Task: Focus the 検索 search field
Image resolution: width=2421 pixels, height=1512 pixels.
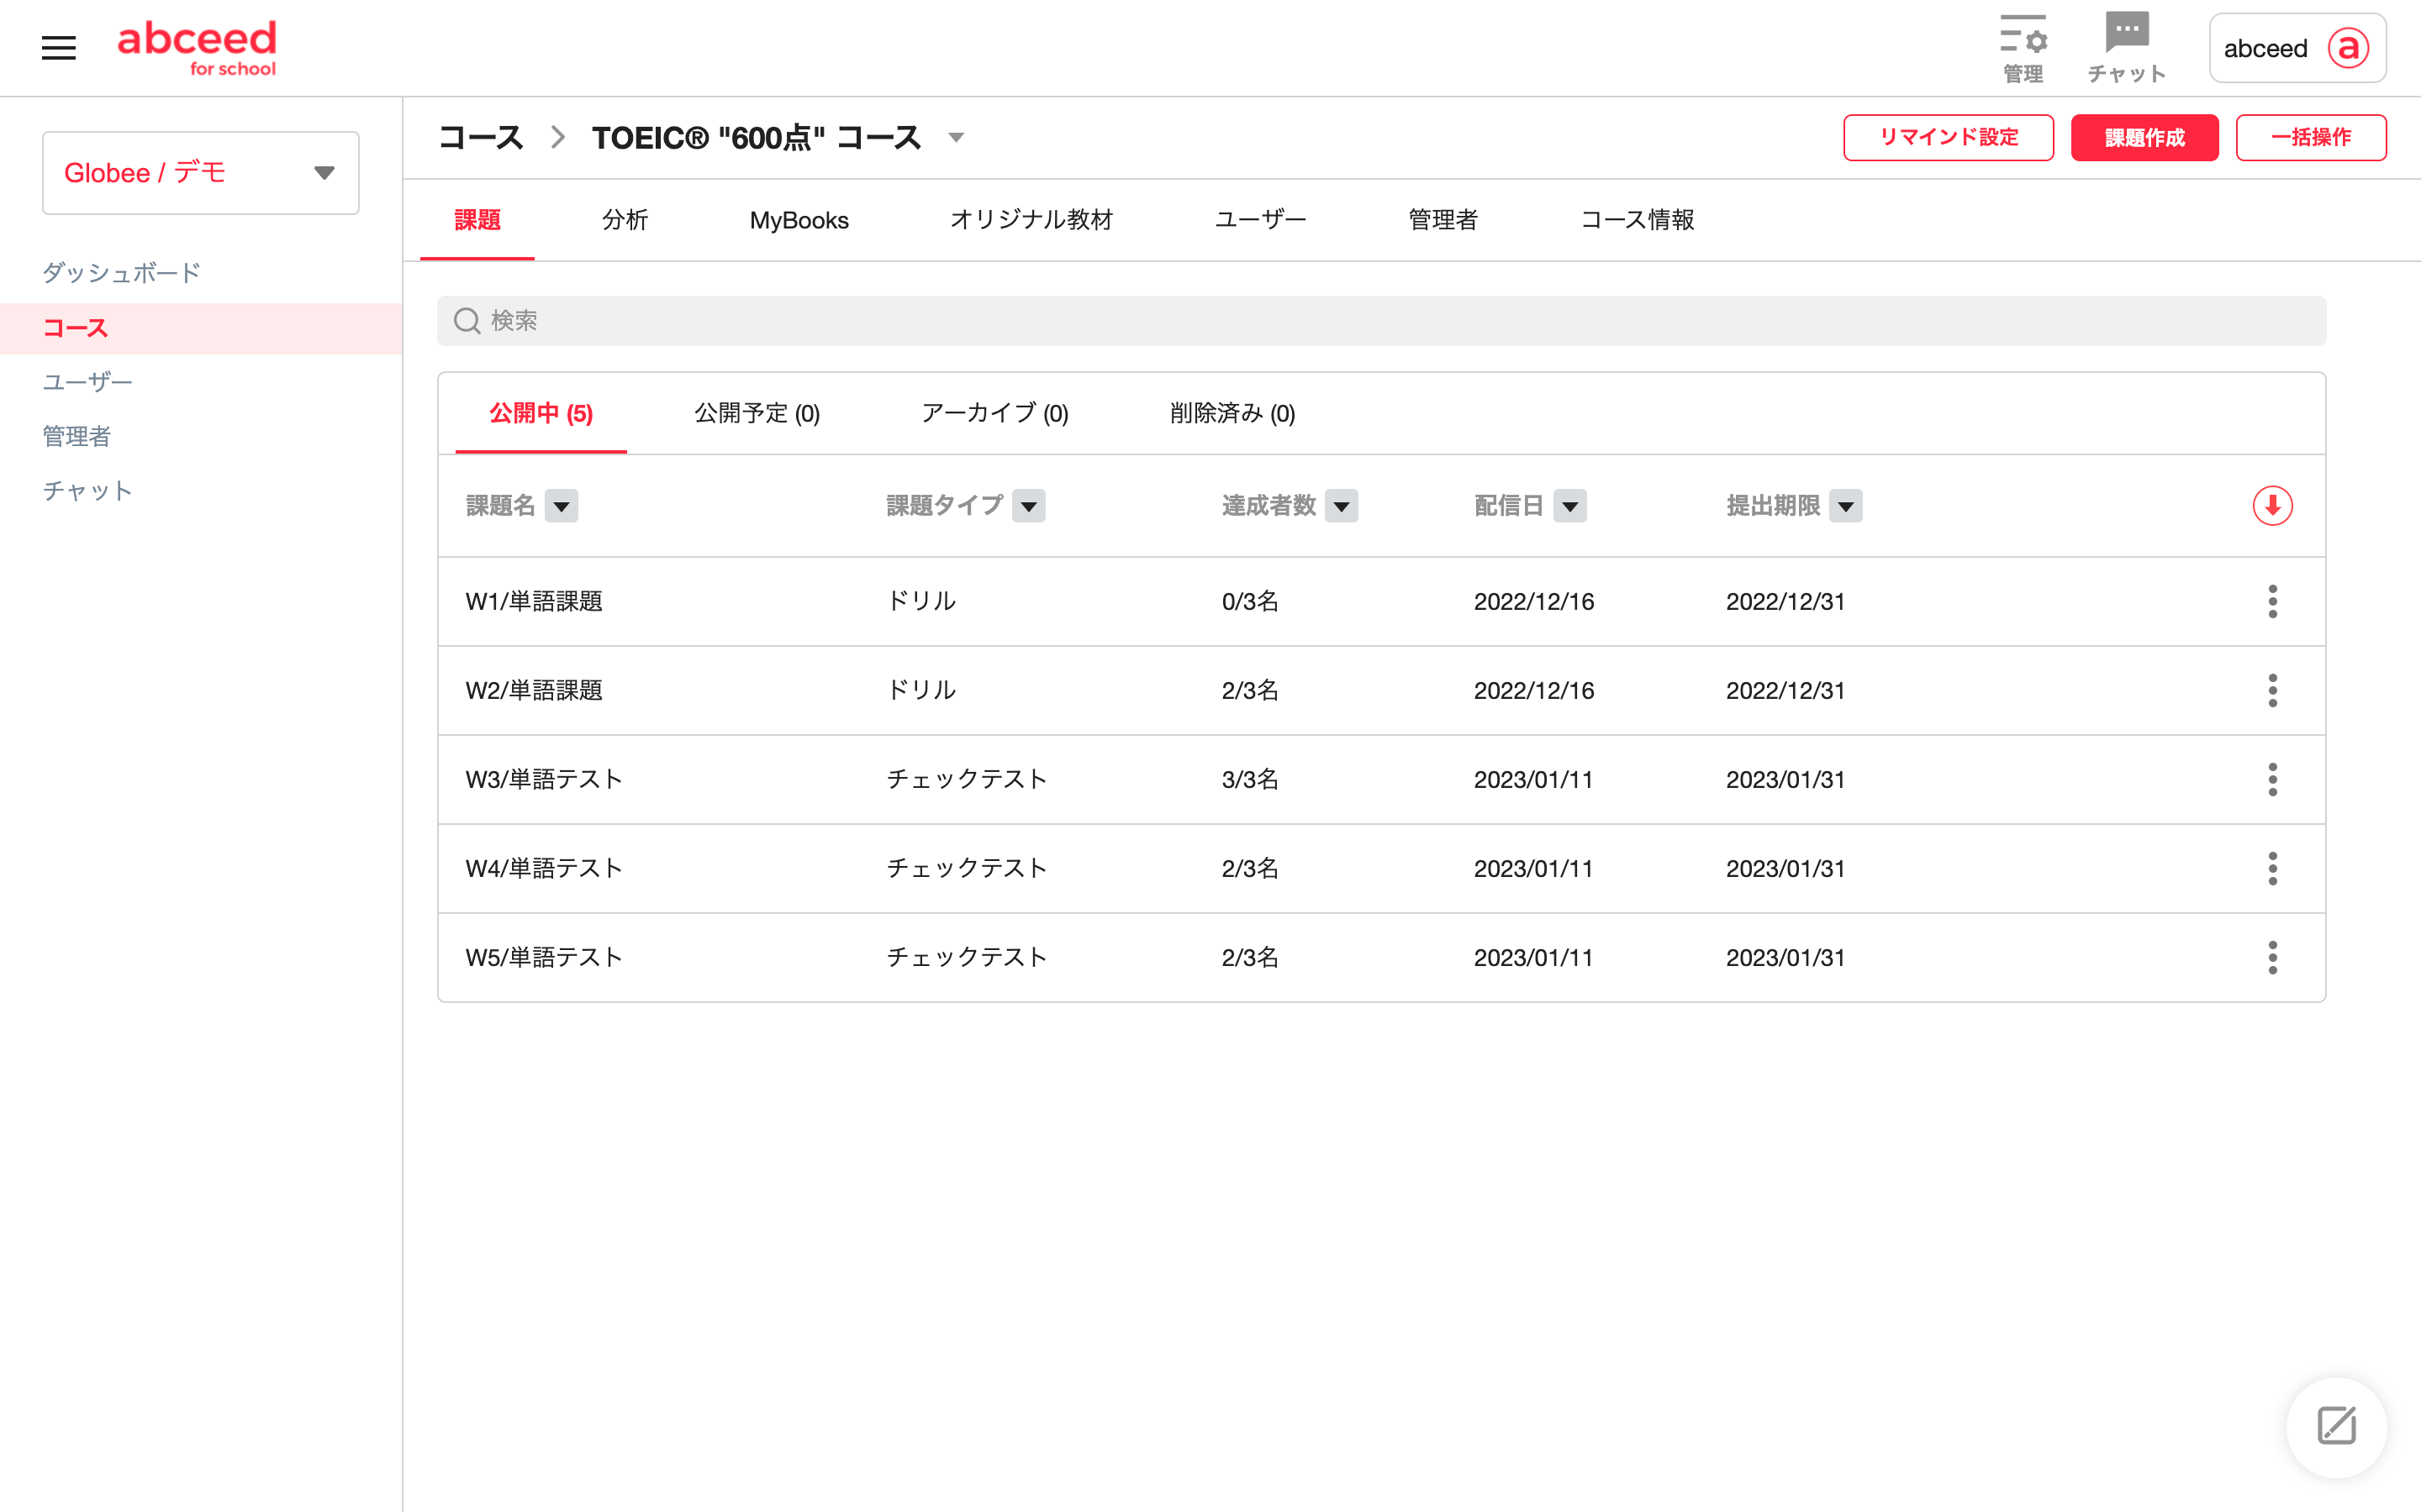Action: point(1382,320)
